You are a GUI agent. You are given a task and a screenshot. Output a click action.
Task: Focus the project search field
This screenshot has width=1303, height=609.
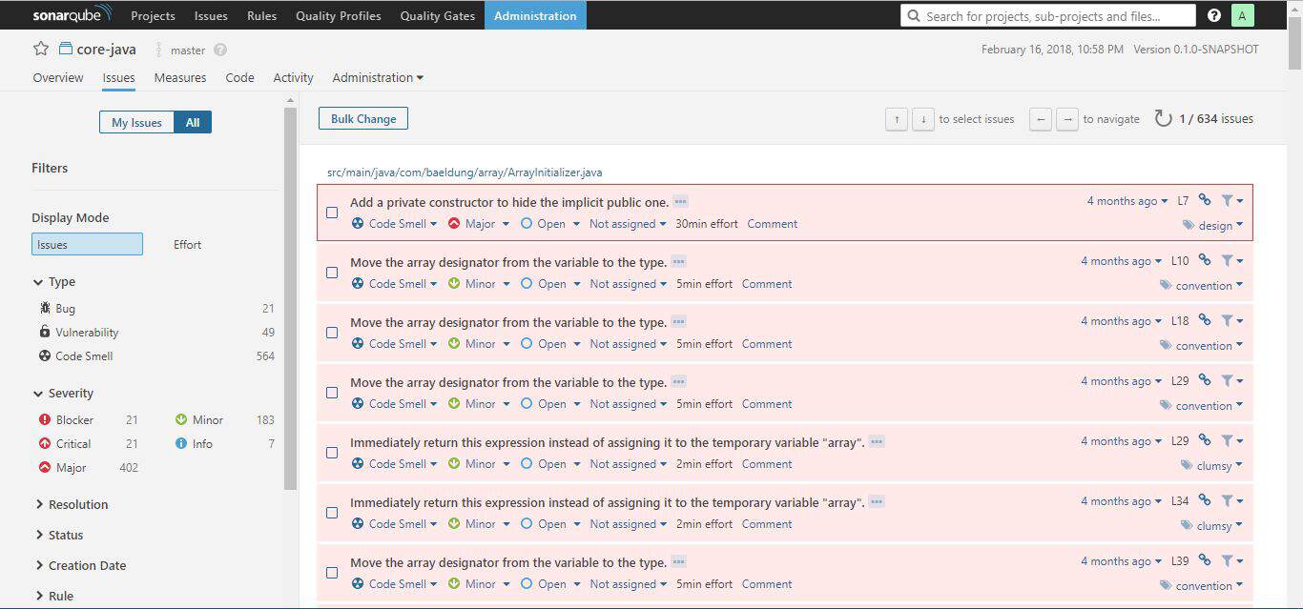point(1048,15)
